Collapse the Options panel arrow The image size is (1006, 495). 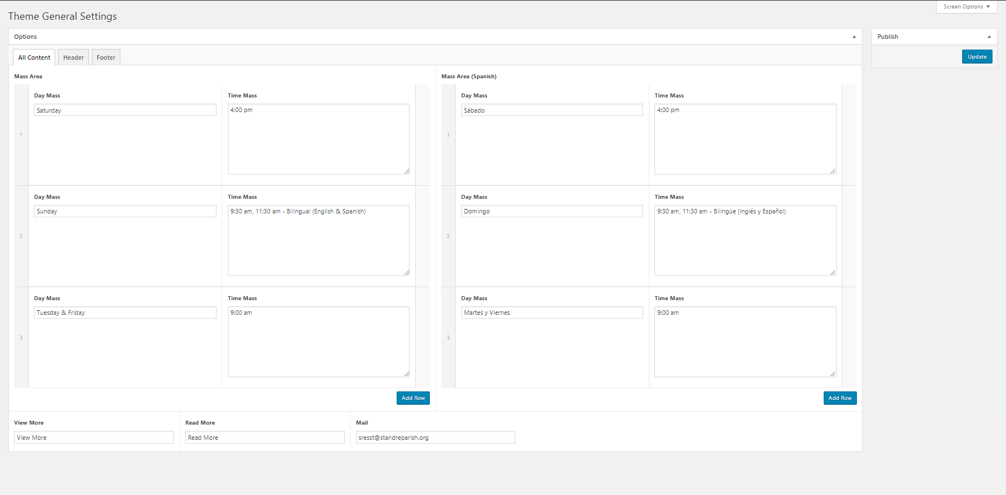(x=854, y=37)
